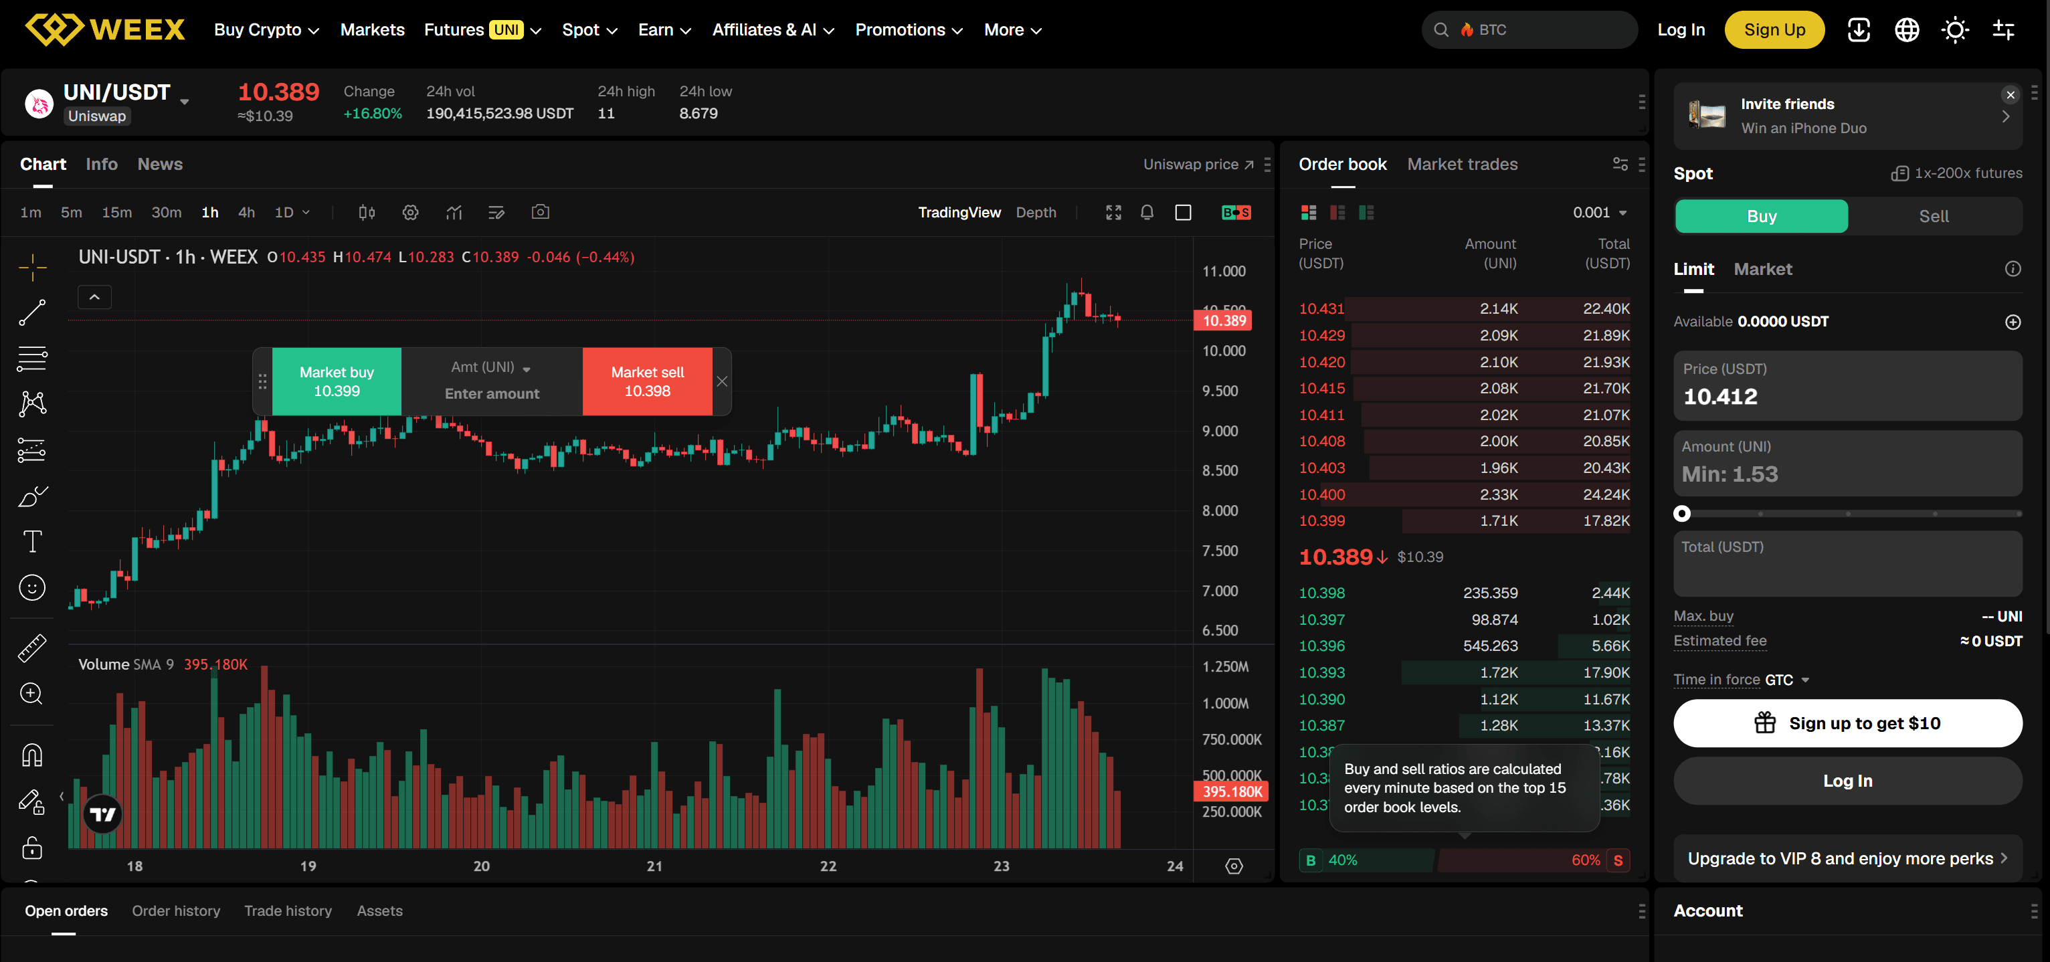
Task: Expand the UNI/USDT pair selector
Action: point(185,102)
